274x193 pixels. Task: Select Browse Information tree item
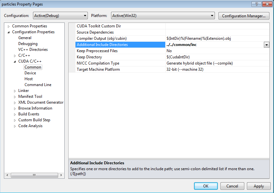click(x=35, y=108)
